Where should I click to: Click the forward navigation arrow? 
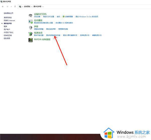[7, 6]
